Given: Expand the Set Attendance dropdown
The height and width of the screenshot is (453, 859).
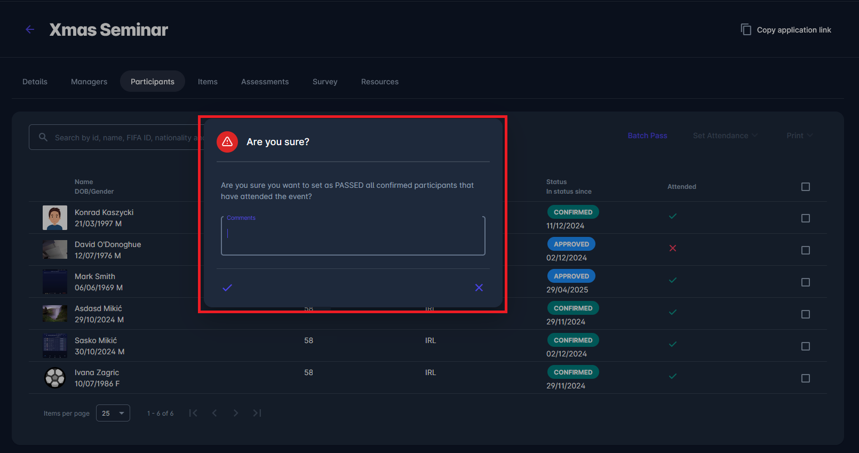Looking at the screenshot, I should pyautogui.click(x=725, y=136).
